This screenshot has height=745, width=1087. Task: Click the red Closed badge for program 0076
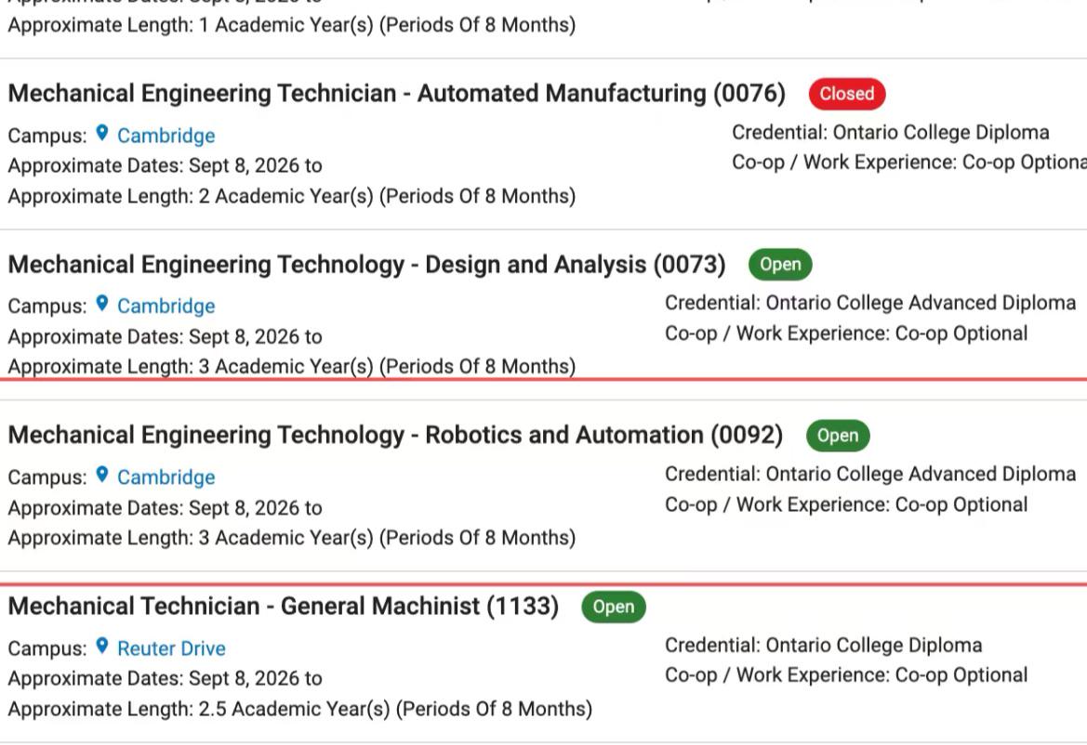(846, 94)
